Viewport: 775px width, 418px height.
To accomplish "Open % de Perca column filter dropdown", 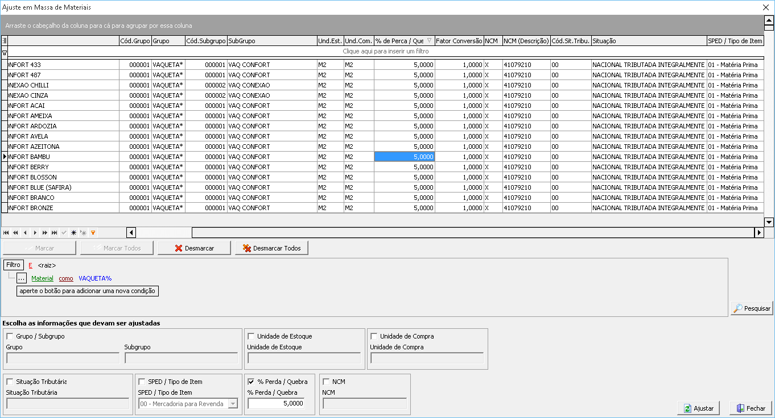I will (430, 41).
